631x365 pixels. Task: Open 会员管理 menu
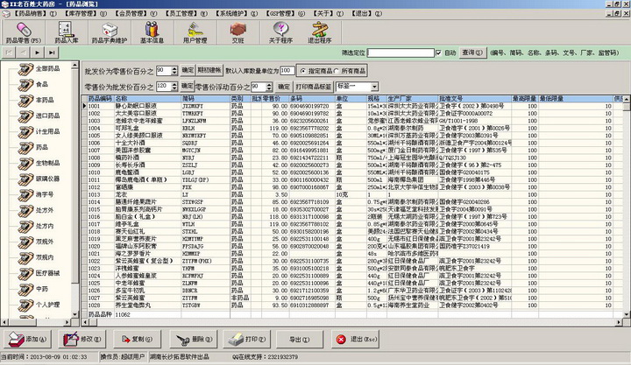tap(135, 13)
